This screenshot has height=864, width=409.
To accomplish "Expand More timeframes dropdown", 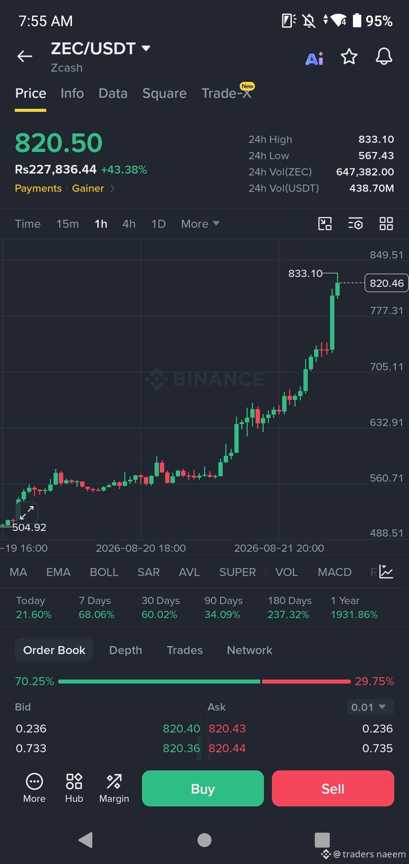I will (200, 224).
